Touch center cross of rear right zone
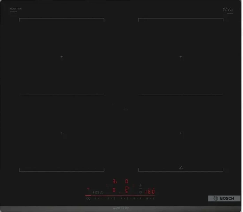 click(x=181, y=57)
